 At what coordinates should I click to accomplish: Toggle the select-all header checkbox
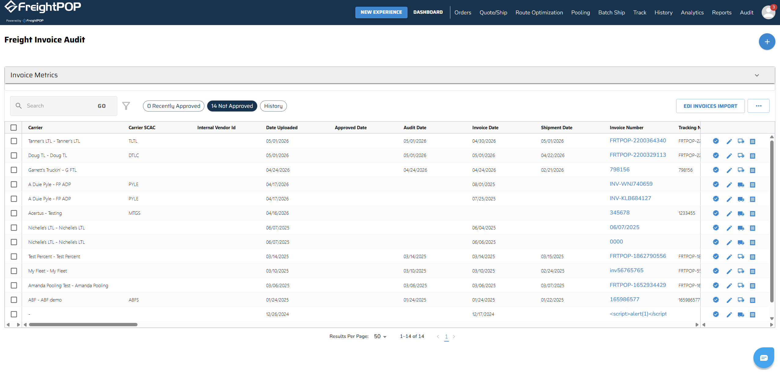tap(14, 128)
